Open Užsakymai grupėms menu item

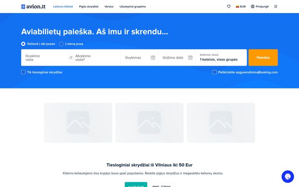tap(132, 7)
